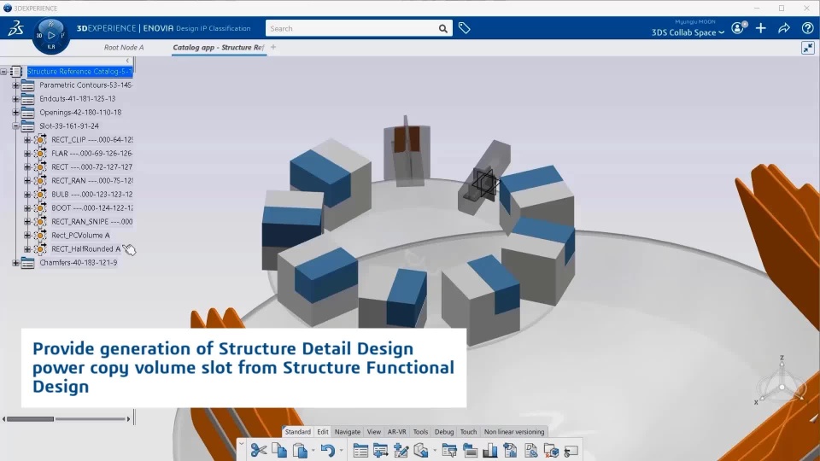Click the 3DEXPERIENCE compass play button
This screenshot has height=461, width=820.
(x=50, y=36)
